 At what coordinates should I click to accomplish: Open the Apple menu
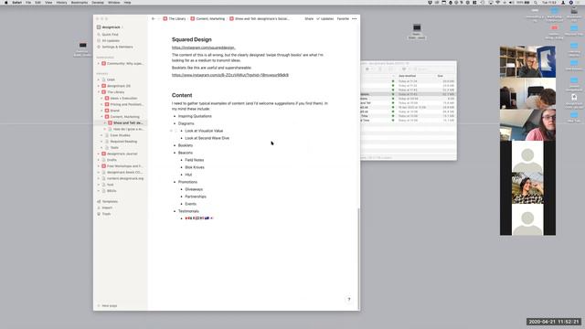pyautogui.click(x=6, y=2)
